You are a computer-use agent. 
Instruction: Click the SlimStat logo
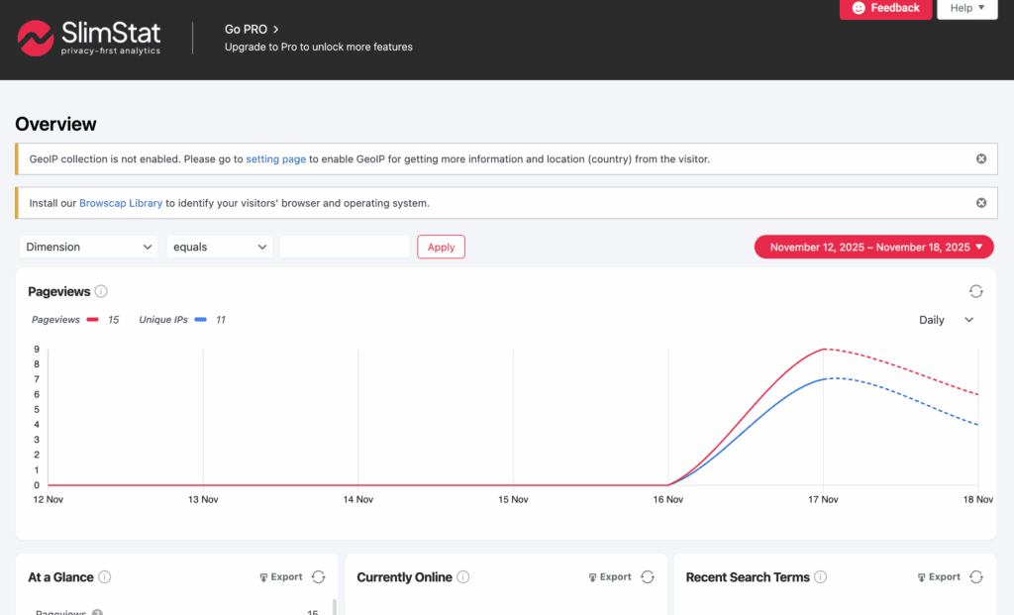pos(89,39)
